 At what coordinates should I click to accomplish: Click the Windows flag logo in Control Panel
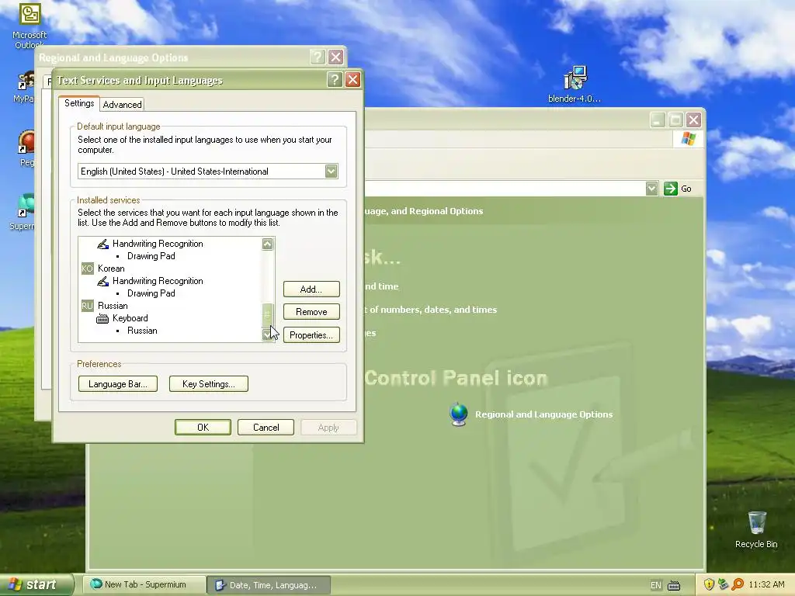pyautogui.click(x=688, y=138)
